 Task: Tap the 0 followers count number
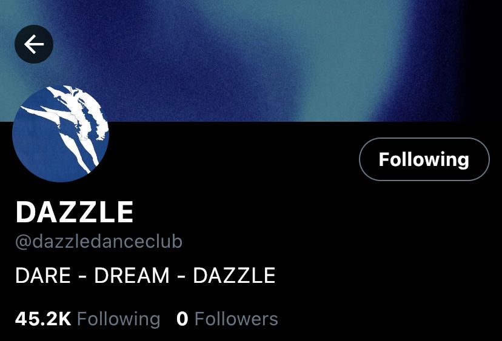(x=182, y=319)
